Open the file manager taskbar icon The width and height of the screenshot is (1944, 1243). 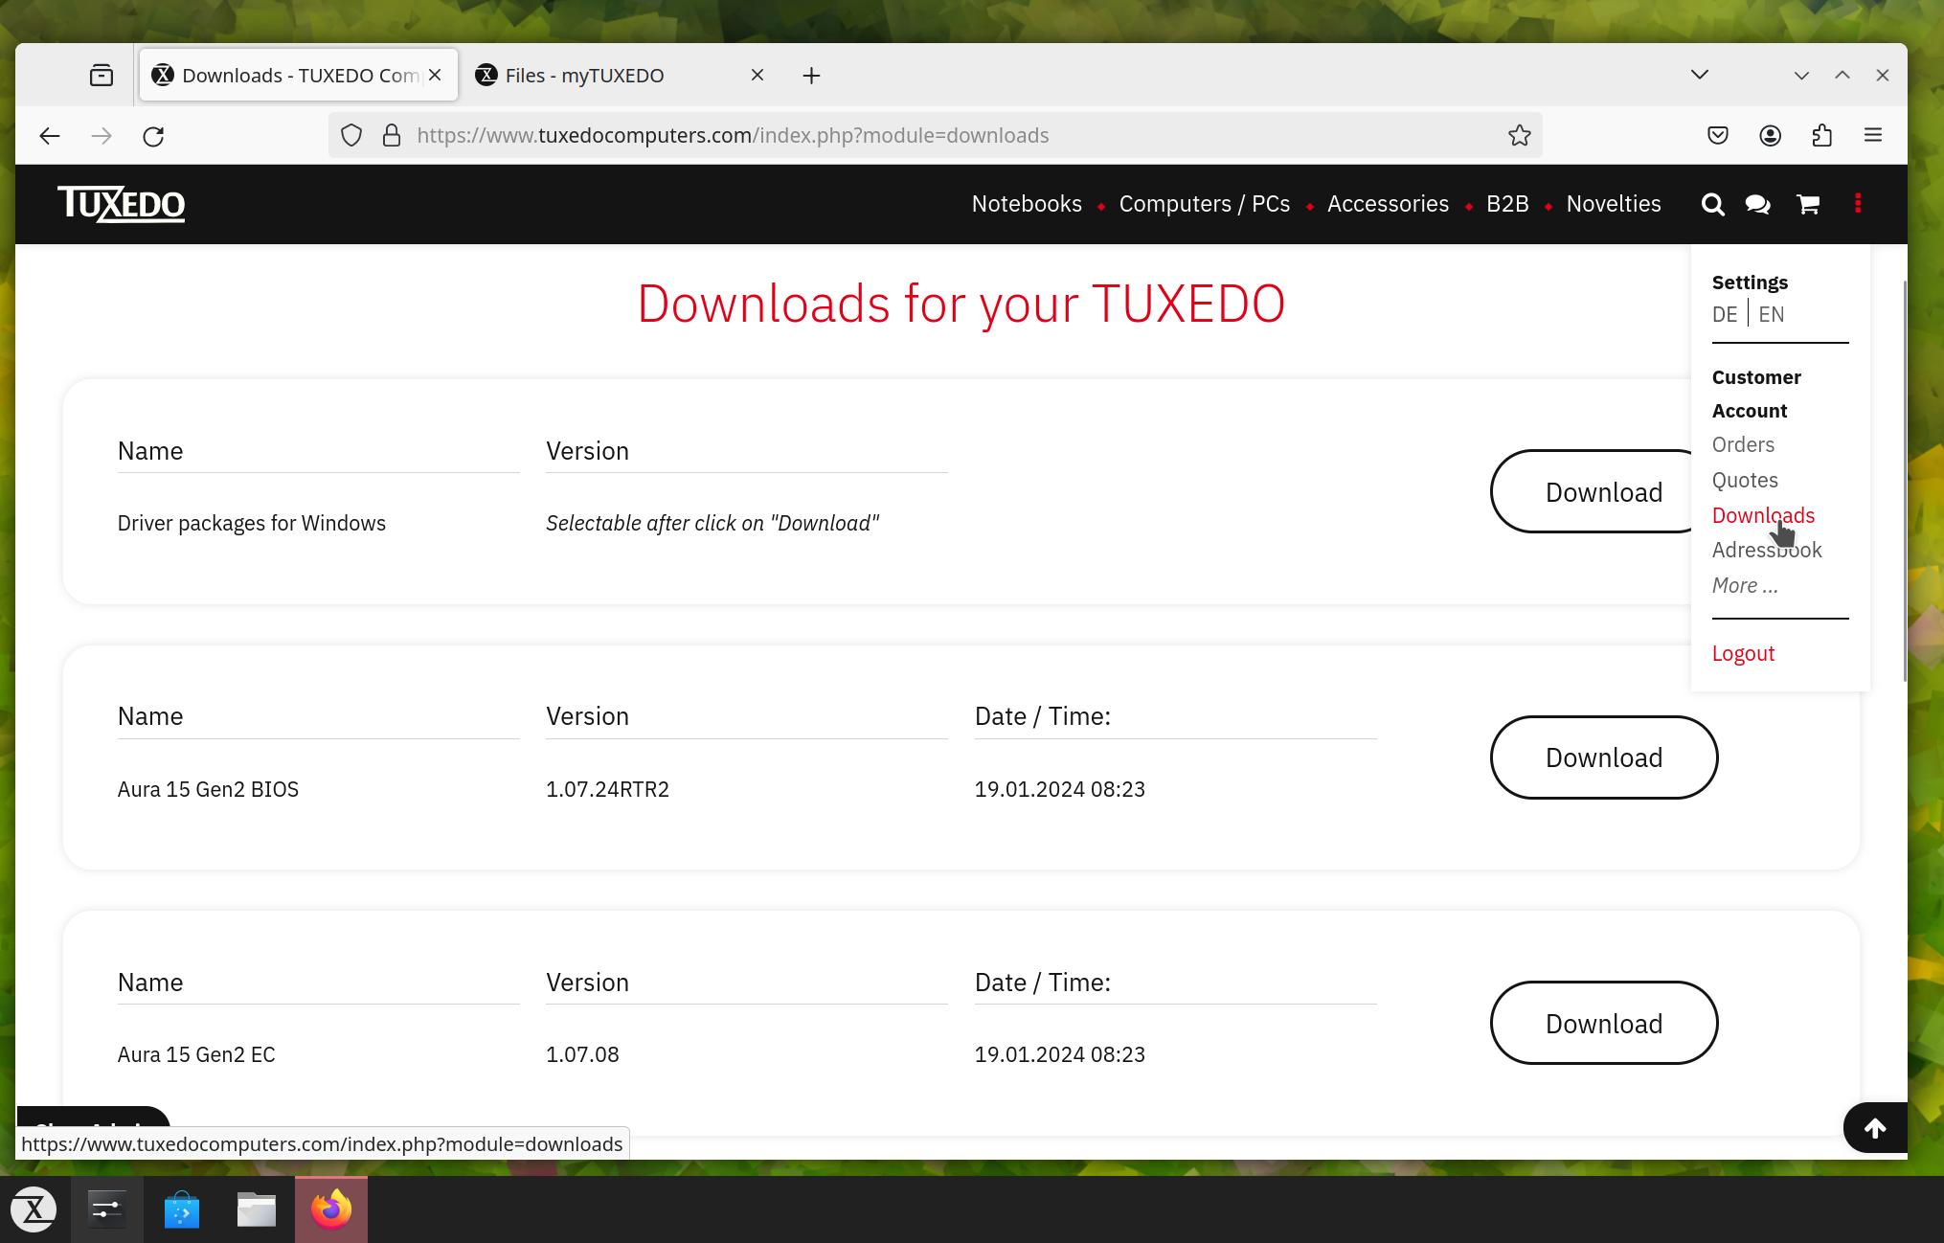click(x=257, y=1209)
